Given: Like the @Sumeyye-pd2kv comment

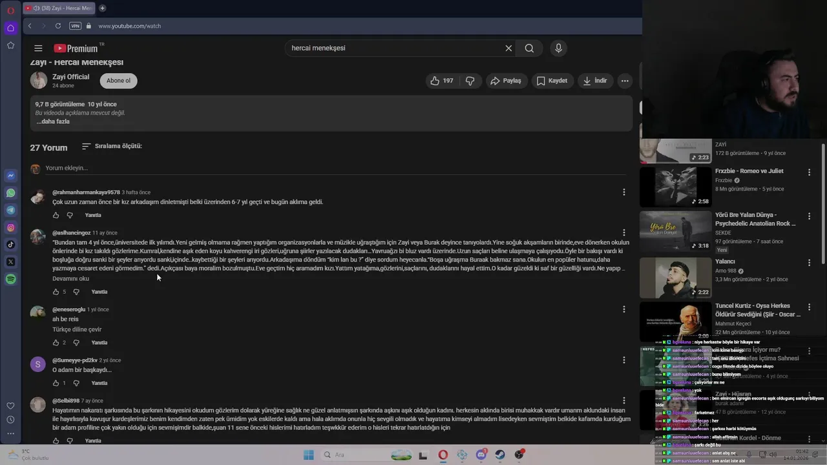Looking at the screenshot, I should point(56,383).
